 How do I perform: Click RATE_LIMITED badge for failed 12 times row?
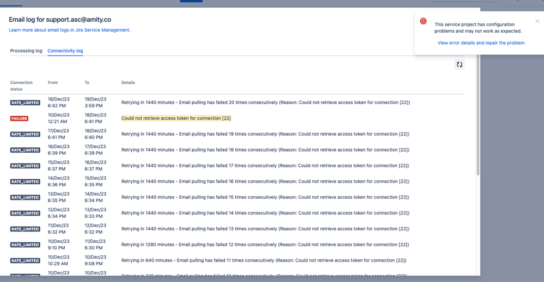[x=25, y=245]
